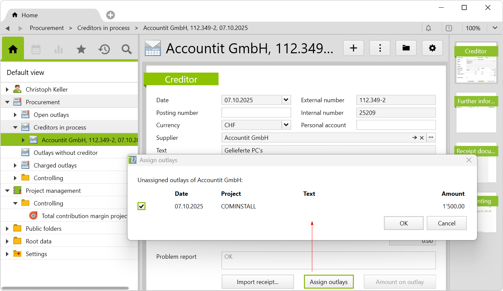Click the Posting number input field

click(x=256, y=113)
